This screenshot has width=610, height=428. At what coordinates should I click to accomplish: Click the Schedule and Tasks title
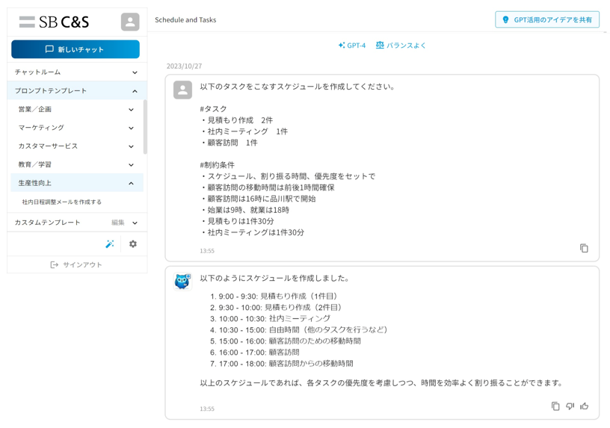click(185, 20)
